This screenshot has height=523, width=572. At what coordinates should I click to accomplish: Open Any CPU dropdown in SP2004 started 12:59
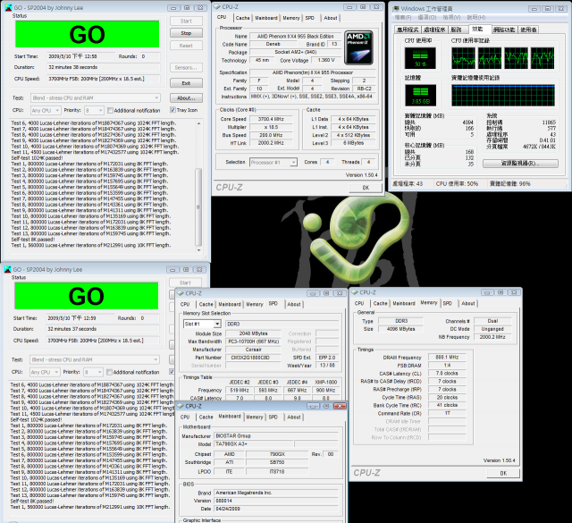[45, 372]
